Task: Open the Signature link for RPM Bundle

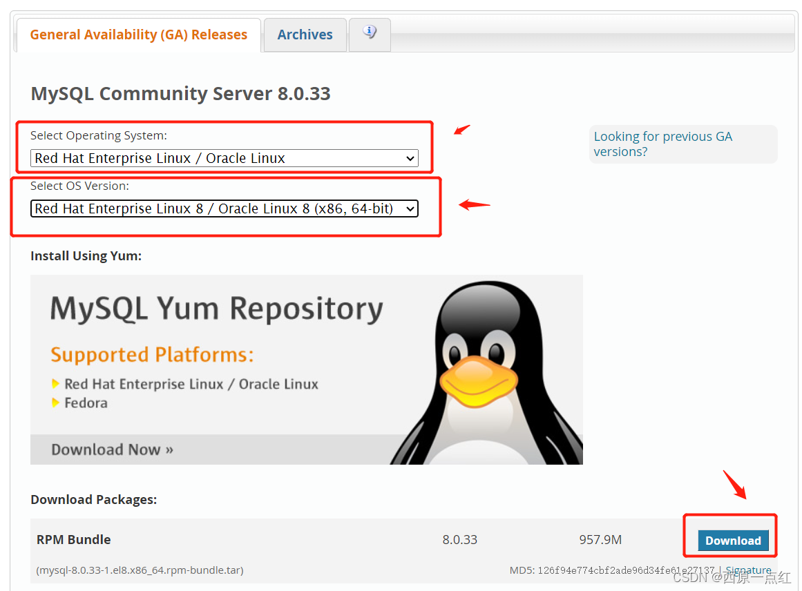Action: [x=748, y=570]
